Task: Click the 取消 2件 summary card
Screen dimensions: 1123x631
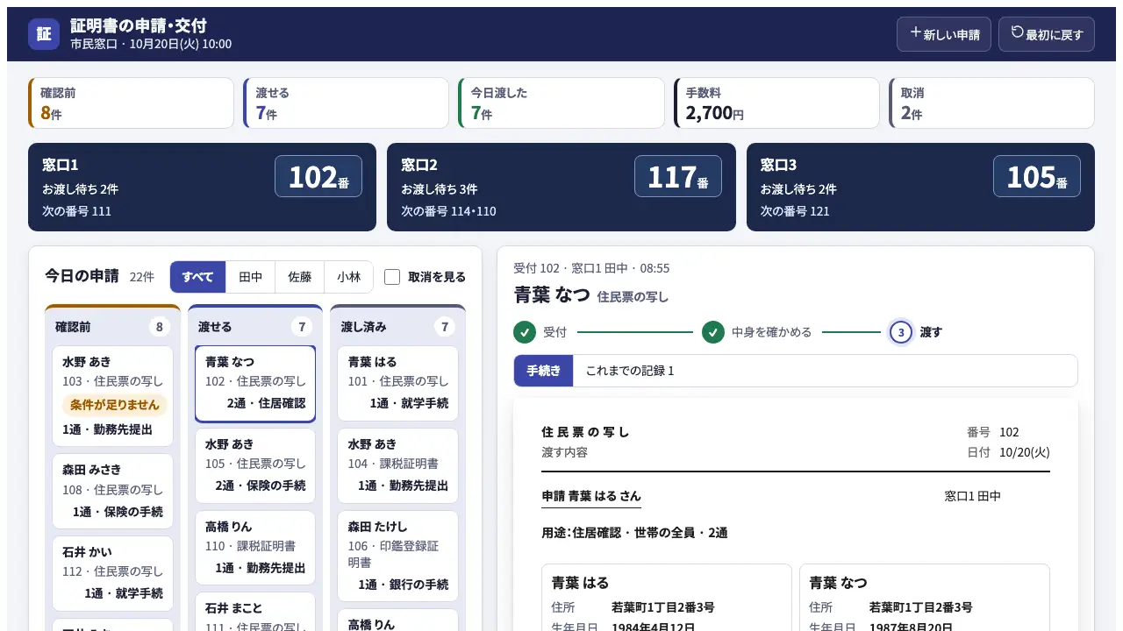Action: point(991,103)
